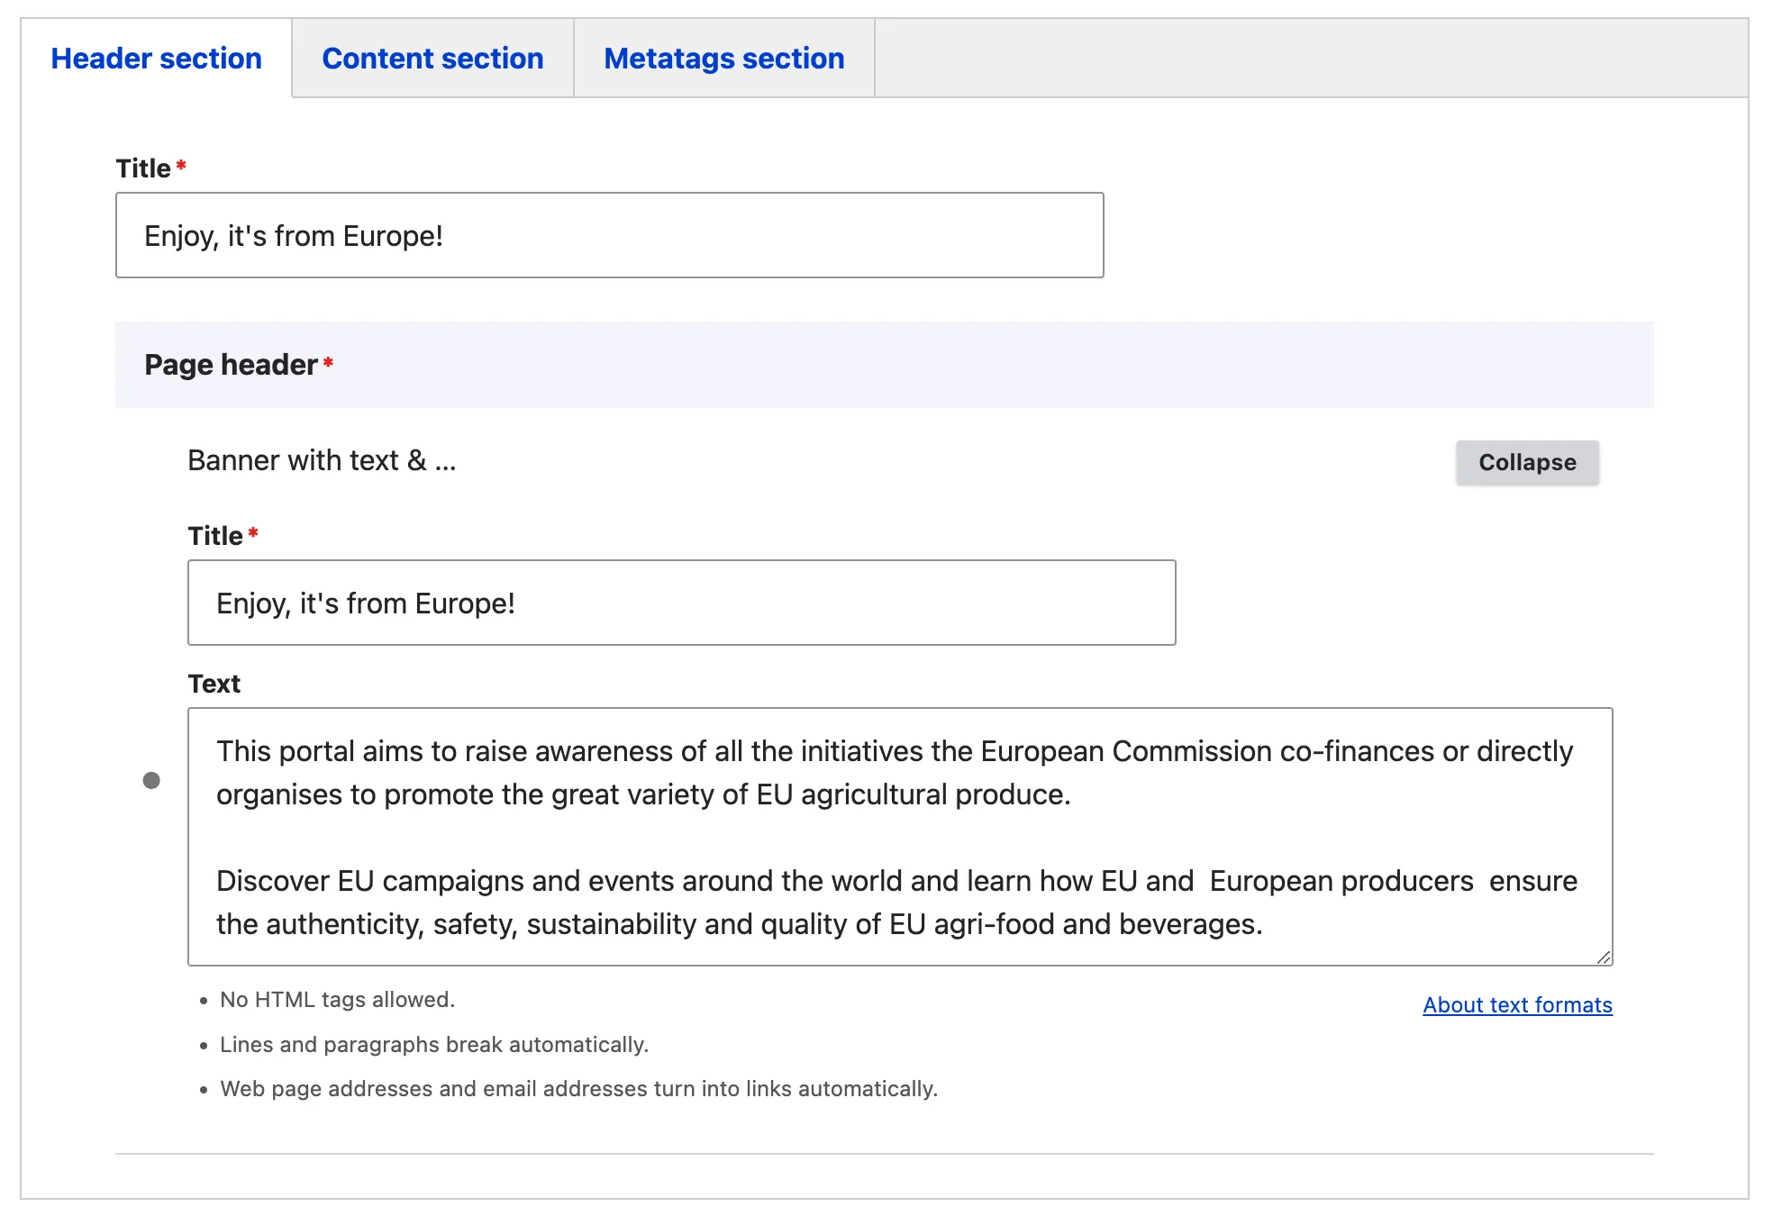
Task: Click the 'Web page addresses' format tip
Action: 578,1089
